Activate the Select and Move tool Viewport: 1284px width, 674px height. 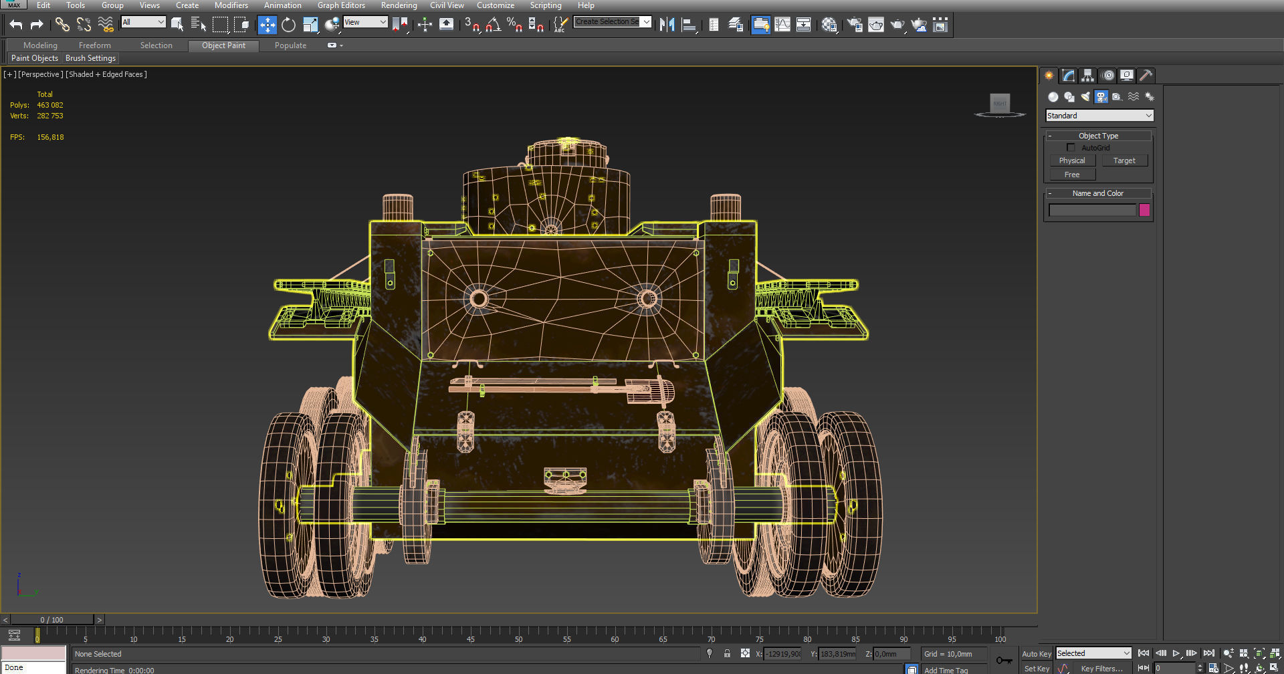pos(267,25)
